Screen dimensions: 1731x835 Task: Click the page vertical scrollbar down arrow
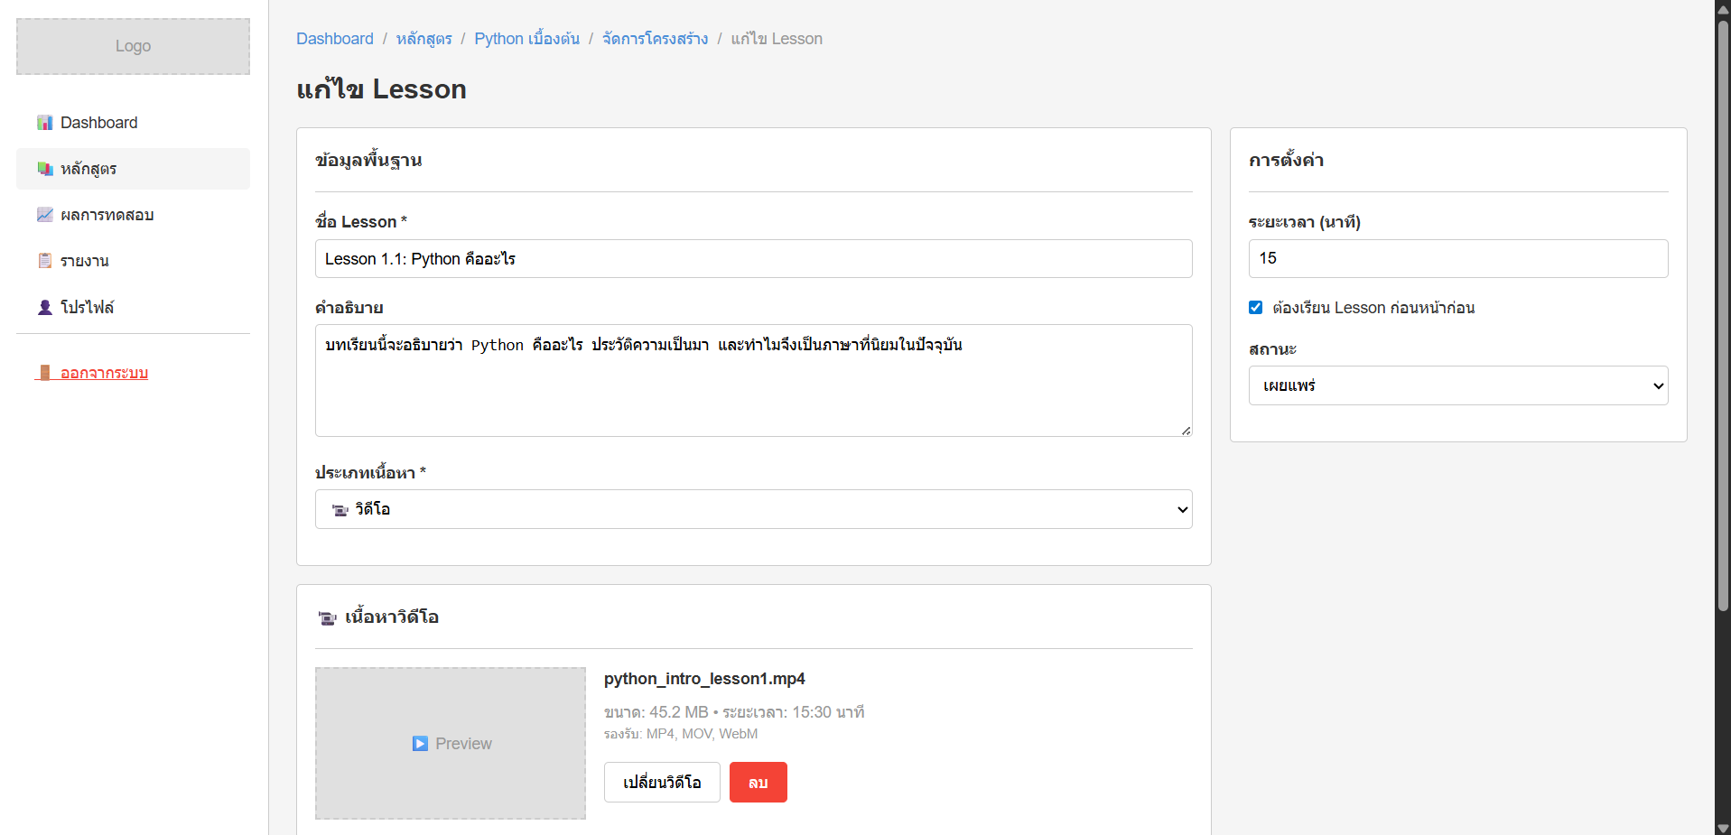point(1723,827)
